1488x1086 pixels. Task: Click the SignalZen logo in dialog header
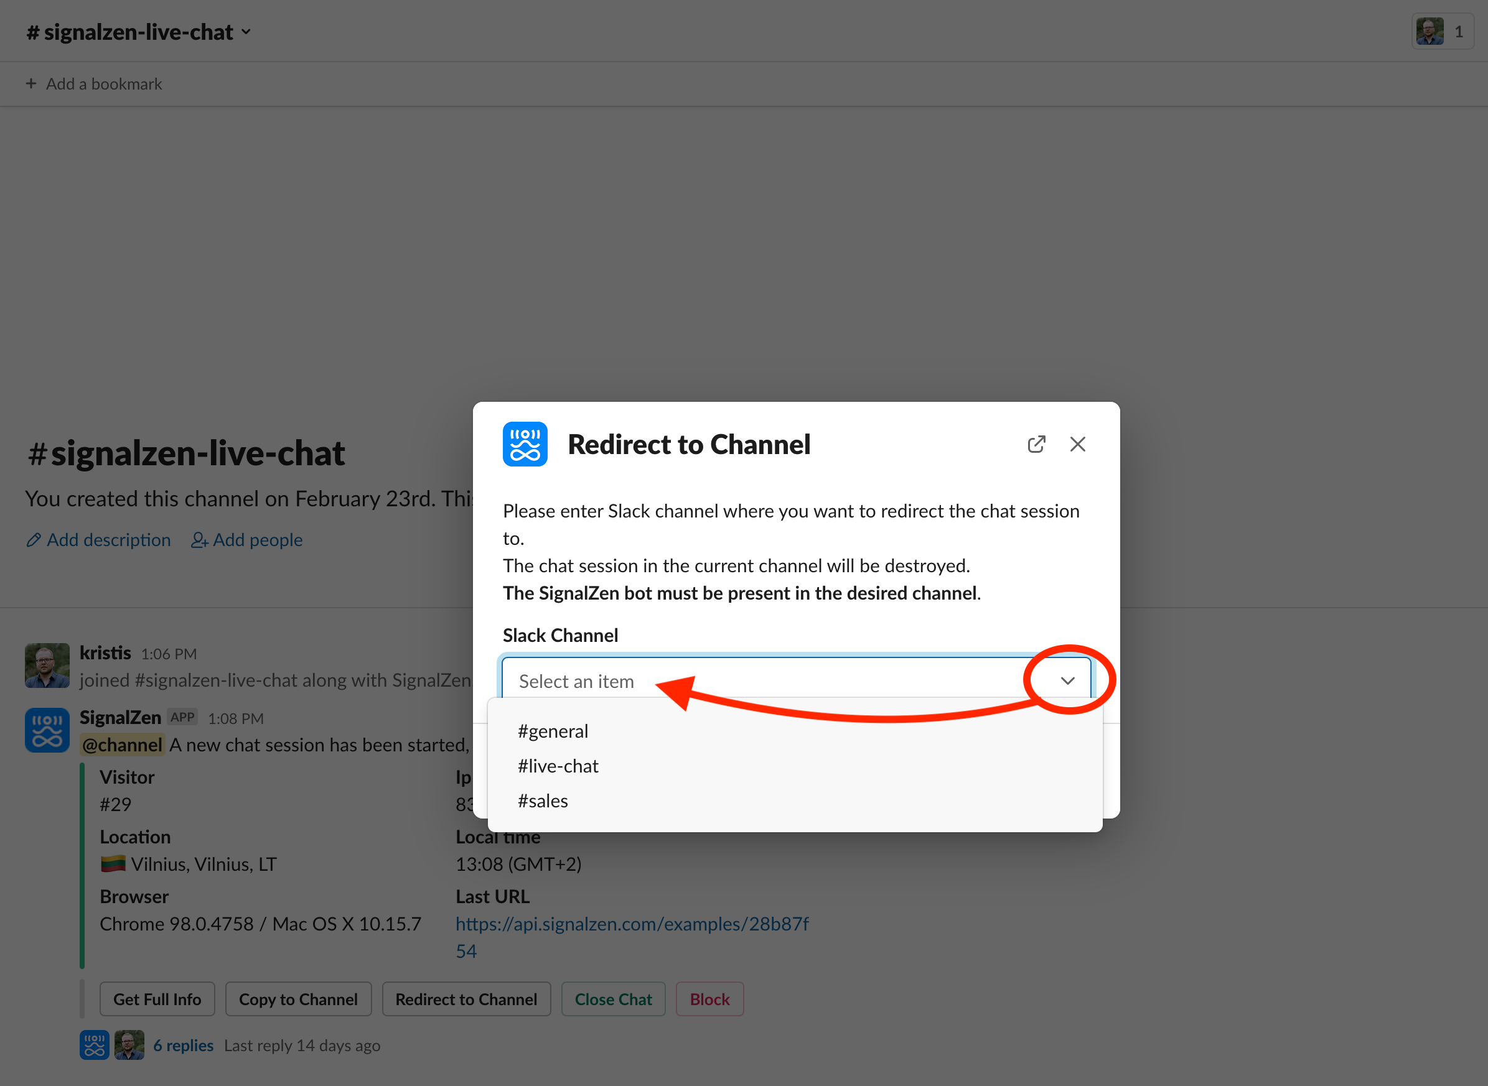(x=524, y=444)
